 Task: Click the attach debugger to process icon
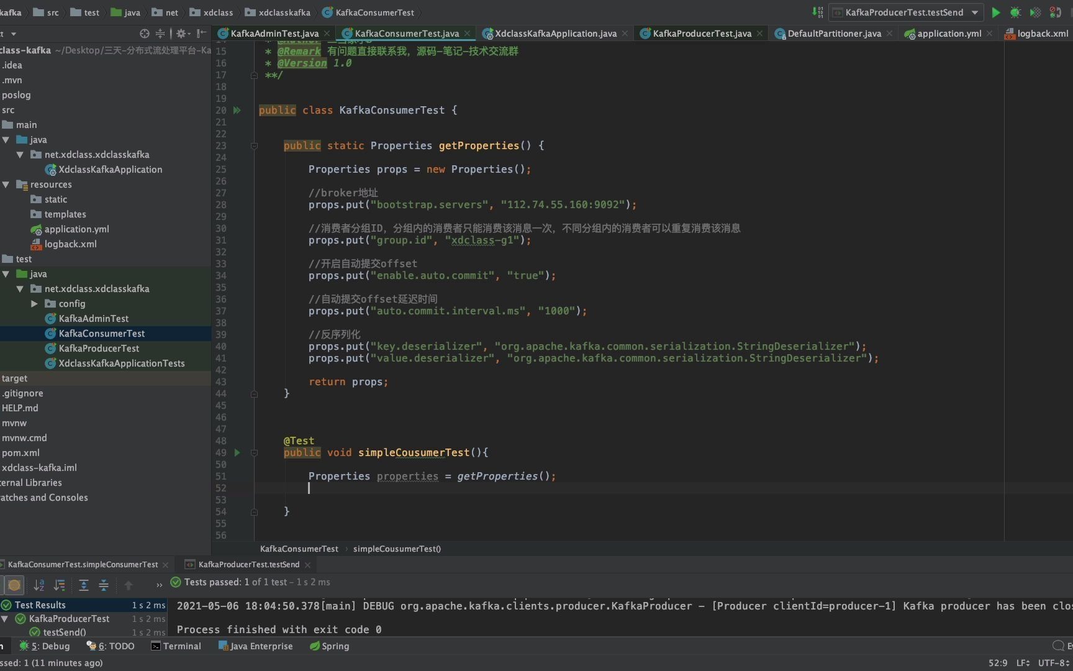point(1055,12)
